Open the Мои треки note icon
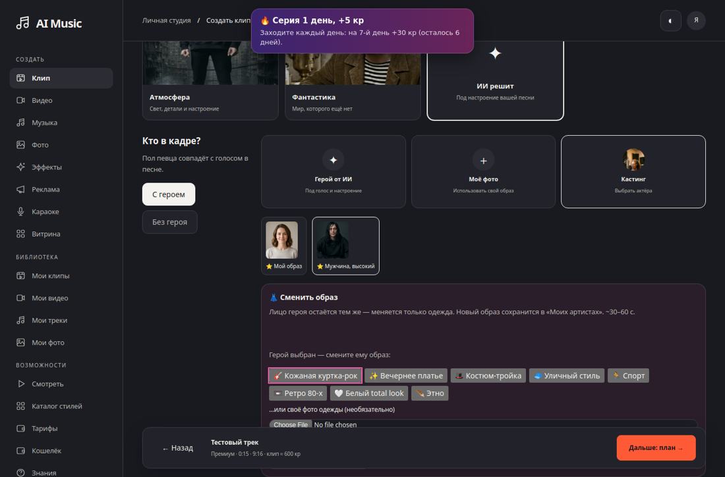Viewport: 725px width, 477px height. [21, 320]
